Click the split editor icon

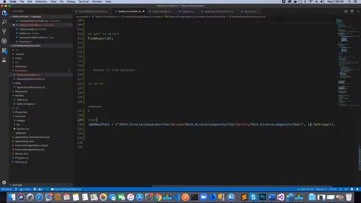tap(352, 11)
